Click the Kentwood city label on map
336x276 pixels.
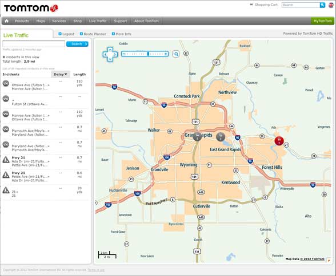pos(231,182)
